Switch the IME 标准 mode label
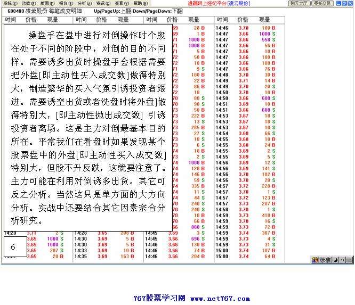This screenshot has height=305, width=355. 325,260
